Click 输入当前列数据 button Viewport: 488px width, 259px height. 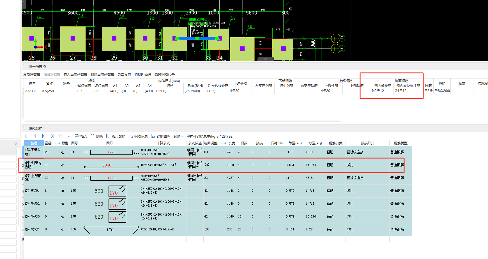75,74
